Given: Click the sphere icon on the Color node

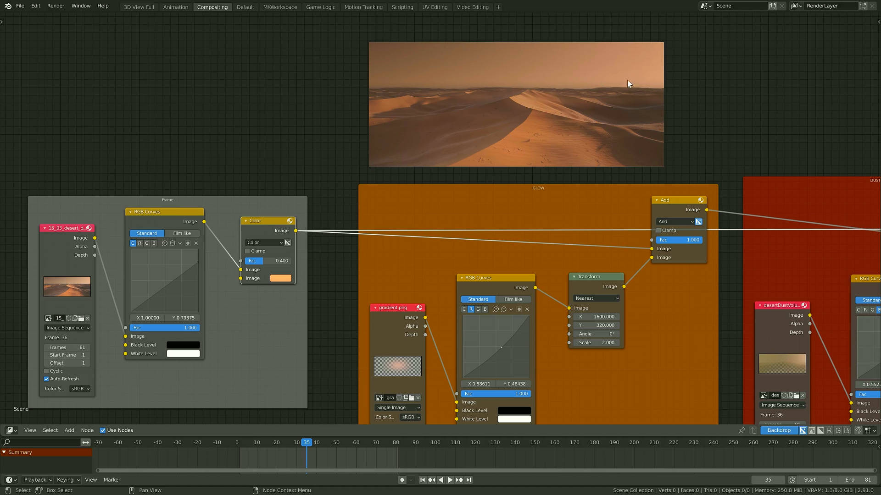Looking at the screenshot, I should (x=290, y=221).
